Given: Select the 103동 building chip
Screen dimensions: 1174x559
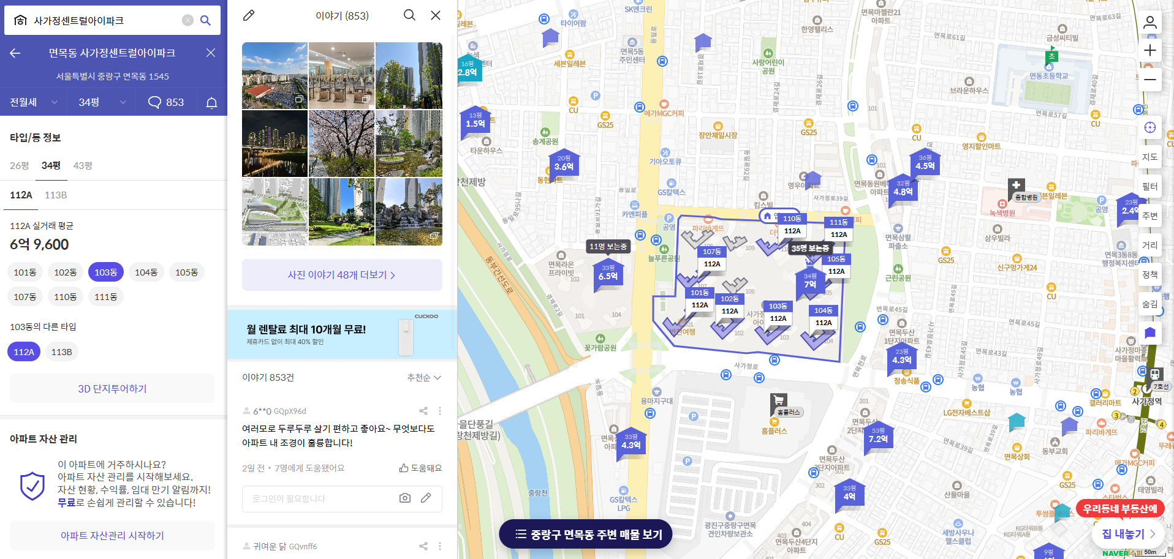Looking at the screenshot, I should [x=106, y=272].
